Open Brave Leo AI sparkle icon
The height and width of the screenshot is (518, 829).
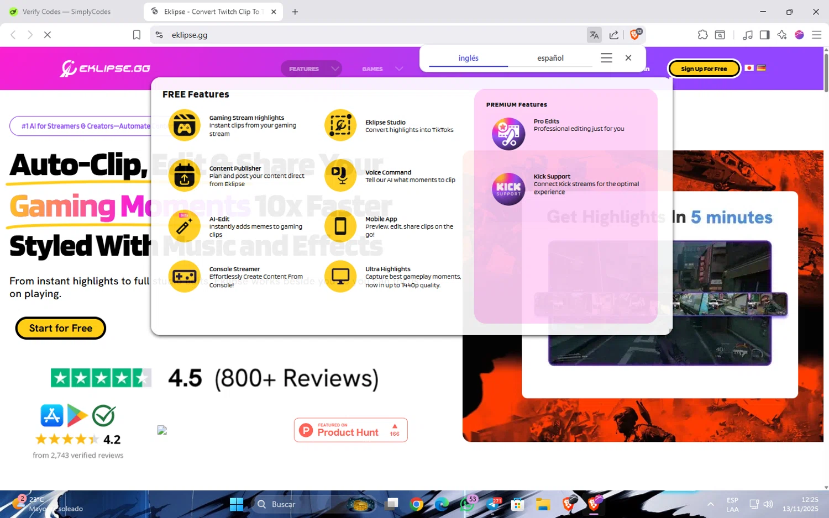tap(781, 35)
